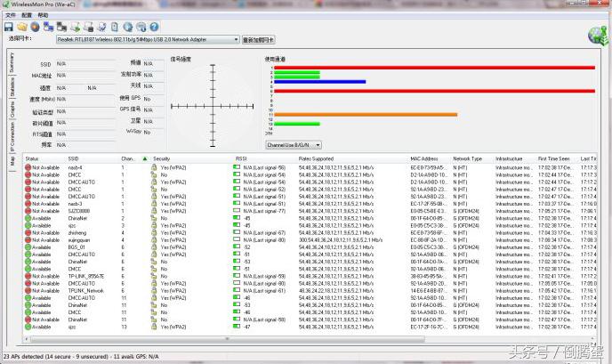612x364 pixels.
Task: Click the large globe logo at top right
Action: tap(598, 36)
